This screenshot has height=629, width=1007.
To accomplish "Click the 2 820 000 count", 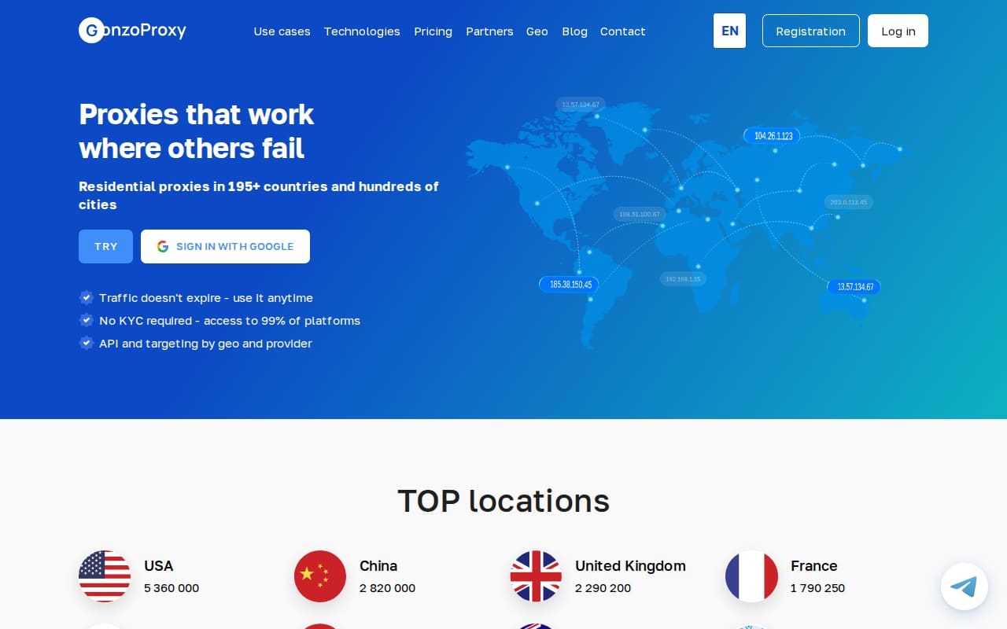I will [x=387, y=588].
